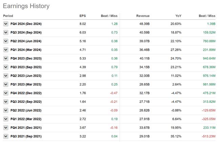
Task: Expand the FQ2 2024 (Jun 2024) row
Action: [6, 41]
